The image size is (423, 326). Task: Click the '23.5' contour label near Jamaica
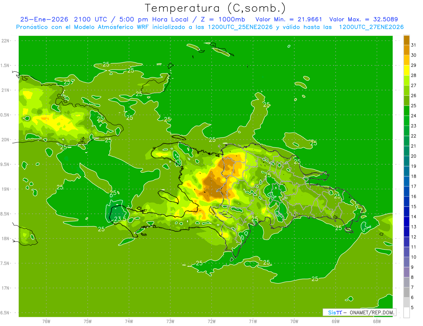click(x=120, y=219)
